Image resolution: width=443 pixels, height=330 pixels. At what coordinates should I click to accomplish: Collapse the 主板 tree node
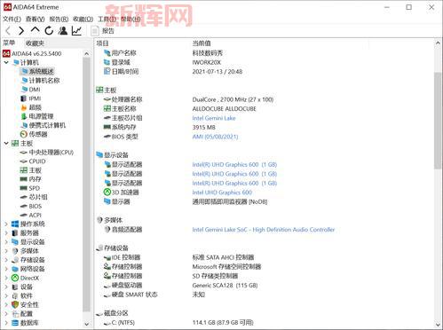pyautogui.click(x=6, y=144)
